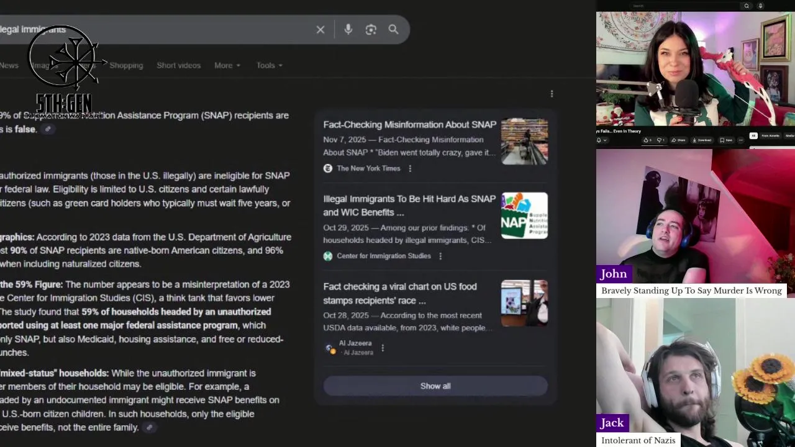Click 'Oct 28, 2025' article snippet text
This screenshot has height=447, width=795.
click(x=409, y=321)
